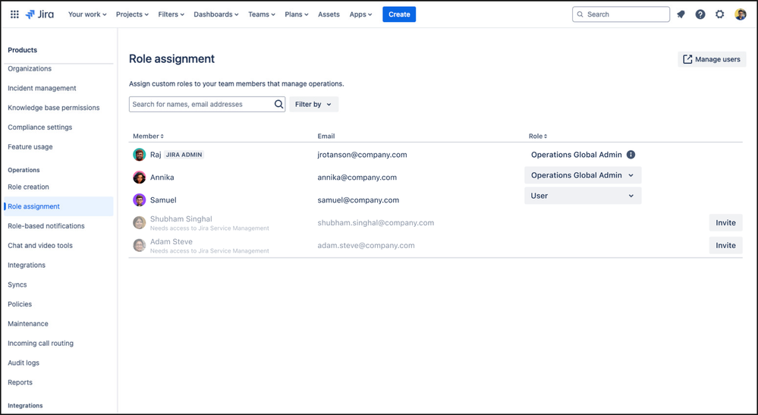
Task: Open Incident management settings
Action: point(42,89)
